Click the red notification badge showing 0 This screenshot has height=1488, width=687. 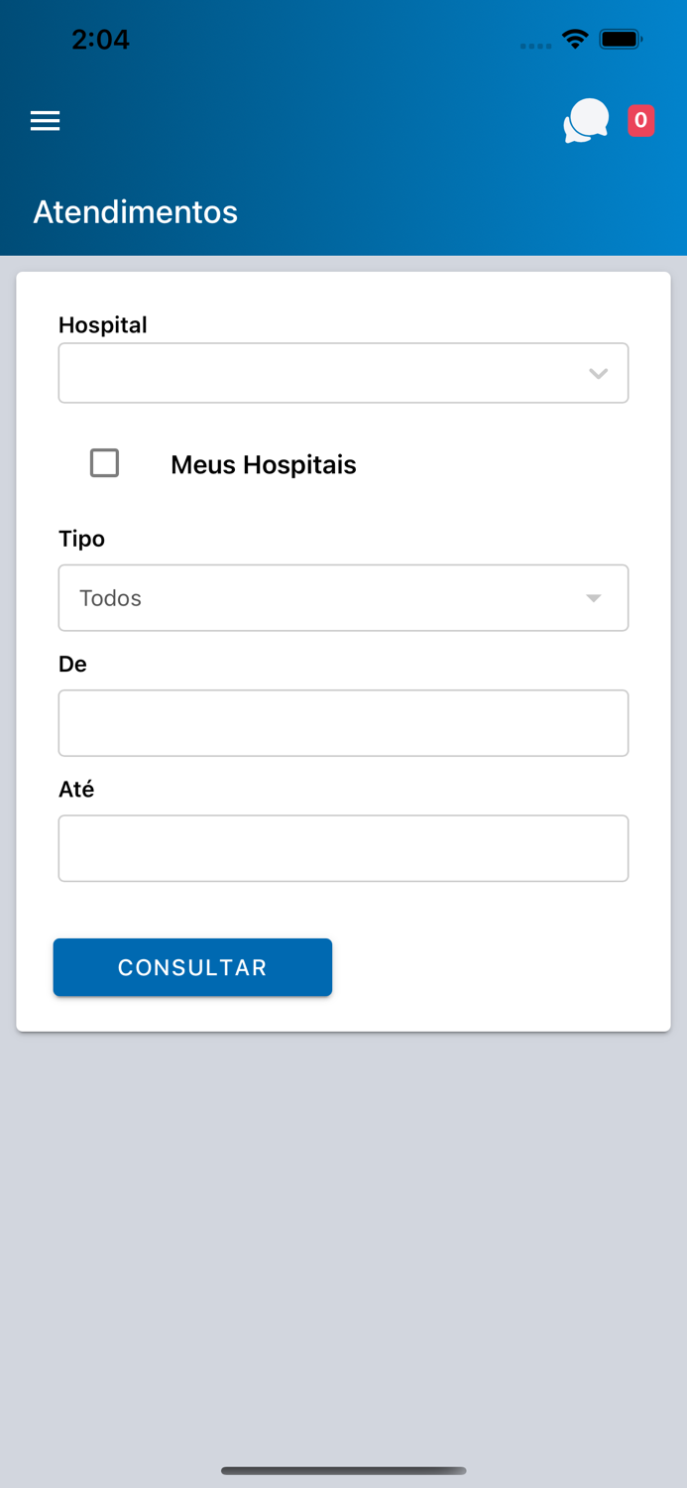[x=640, y=120]
